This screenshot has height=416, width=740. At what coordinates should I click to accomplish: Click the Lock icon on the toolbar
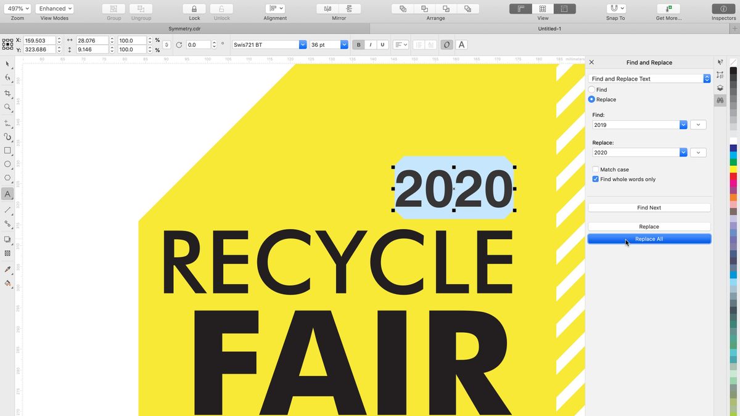pos(194,9)
